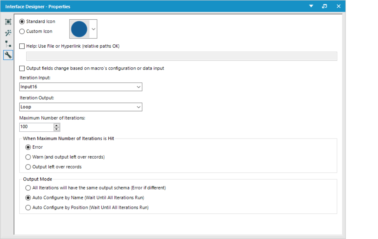Select Warn and output left over records
378x239 pixels.
tap(28, 157)
